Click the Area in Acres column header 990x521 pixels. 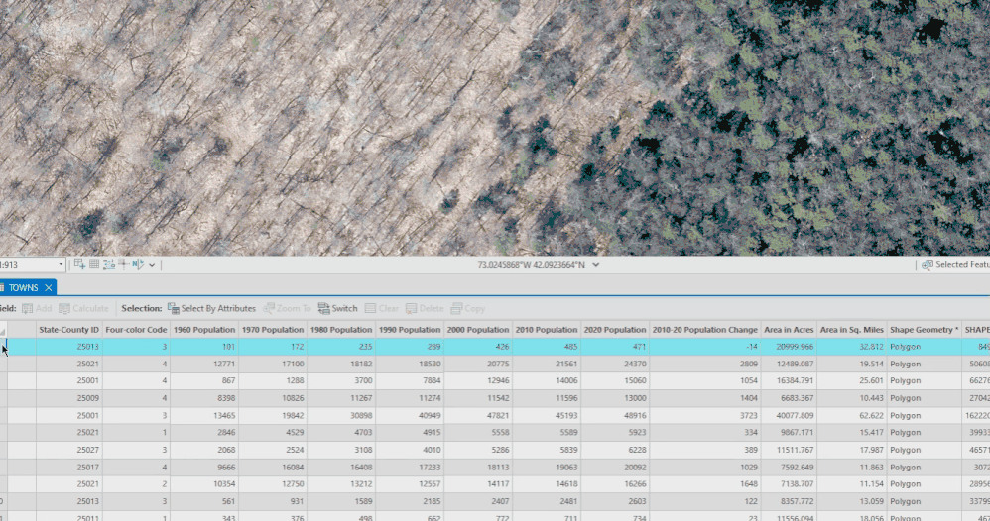point(789,330)
